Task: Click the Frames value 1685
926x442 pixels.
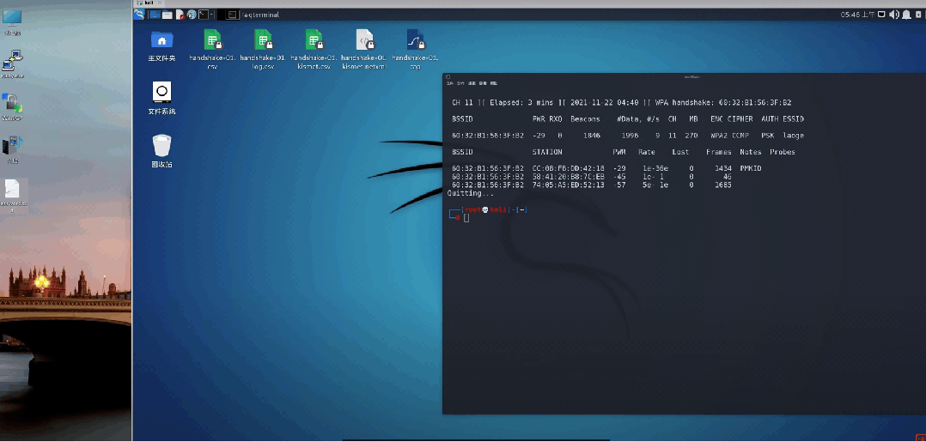Action: pyautogui.click(x=723, y=185)
